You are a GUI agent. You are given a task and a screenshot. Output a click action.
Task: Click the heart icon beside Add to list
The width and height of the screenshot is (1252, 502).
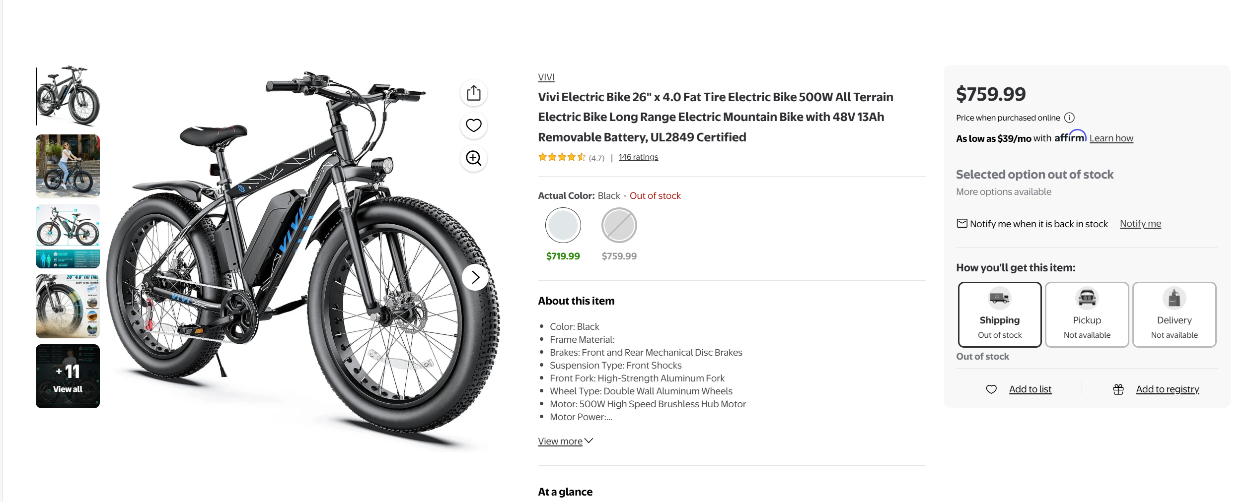coord(991,389)
